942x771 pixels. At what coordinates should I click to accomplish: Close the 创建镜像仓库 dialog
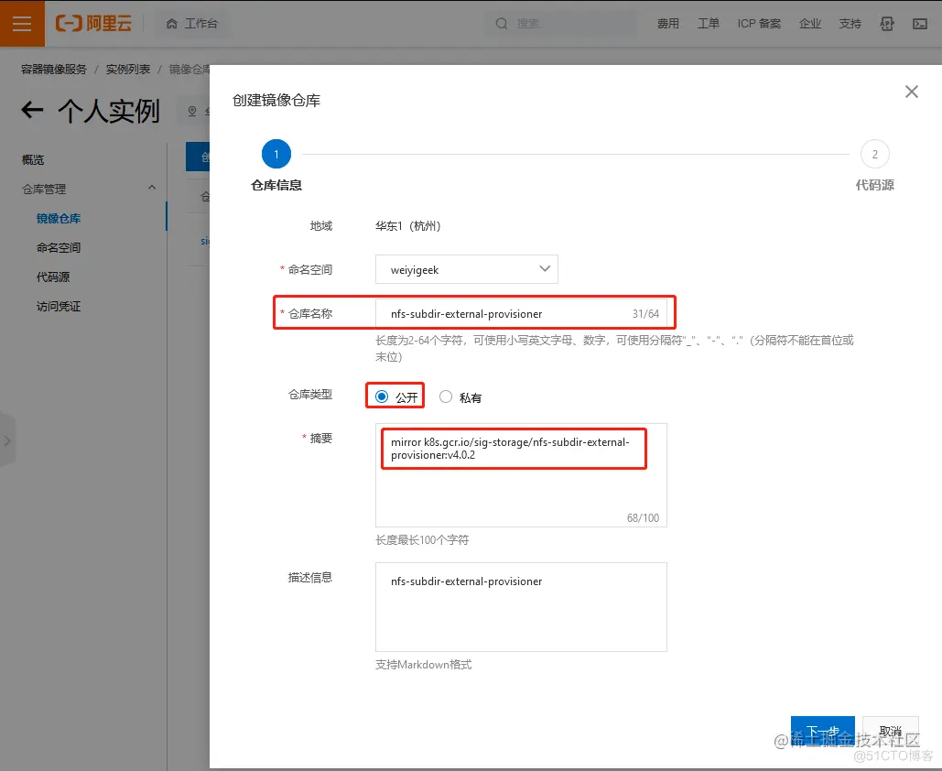click(912, 92)
